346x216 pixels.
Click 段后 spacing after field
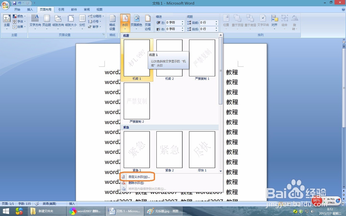point(207,29)
